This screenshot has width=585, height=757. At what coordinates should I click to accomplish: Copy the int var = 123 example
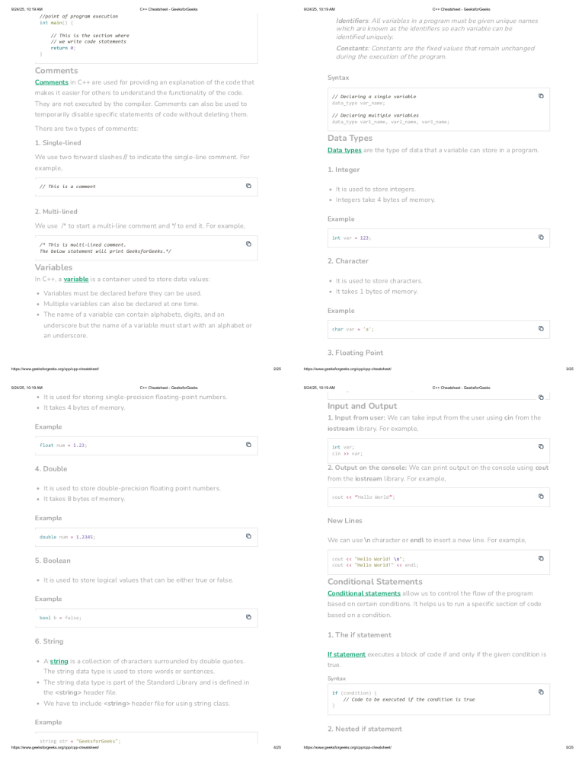point(541,237)
